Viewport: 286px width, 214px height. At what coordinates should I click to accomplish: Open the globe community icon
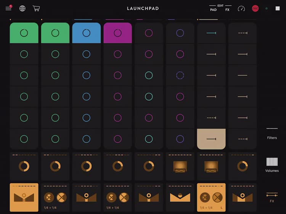point(22,8)
